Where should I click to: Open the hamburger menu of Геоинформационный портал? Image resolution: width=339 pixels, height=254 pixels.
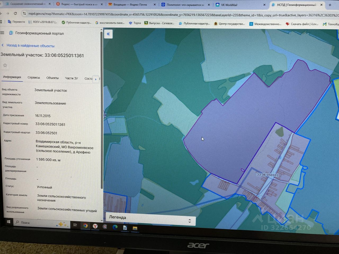point(2,33)
